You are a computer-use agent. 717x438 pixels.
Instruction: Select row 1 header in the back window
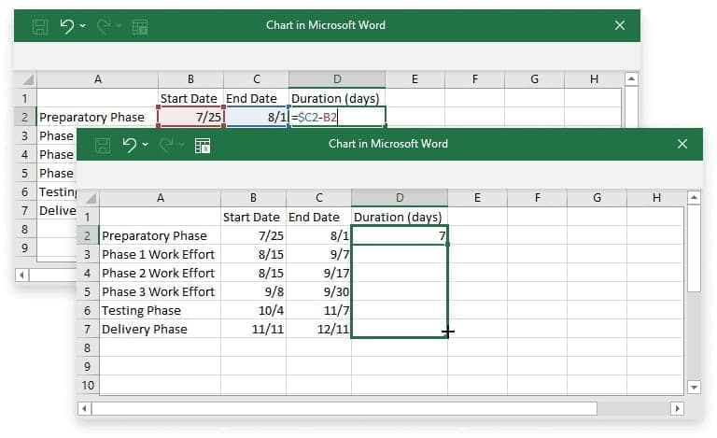pyautogui.click(x=24, y=98)
